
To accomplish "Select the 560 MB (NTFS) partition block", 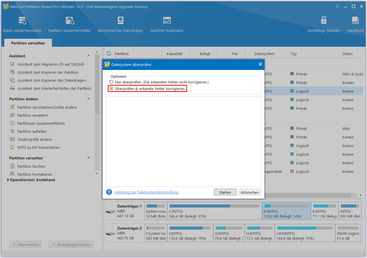I will 350,211.
